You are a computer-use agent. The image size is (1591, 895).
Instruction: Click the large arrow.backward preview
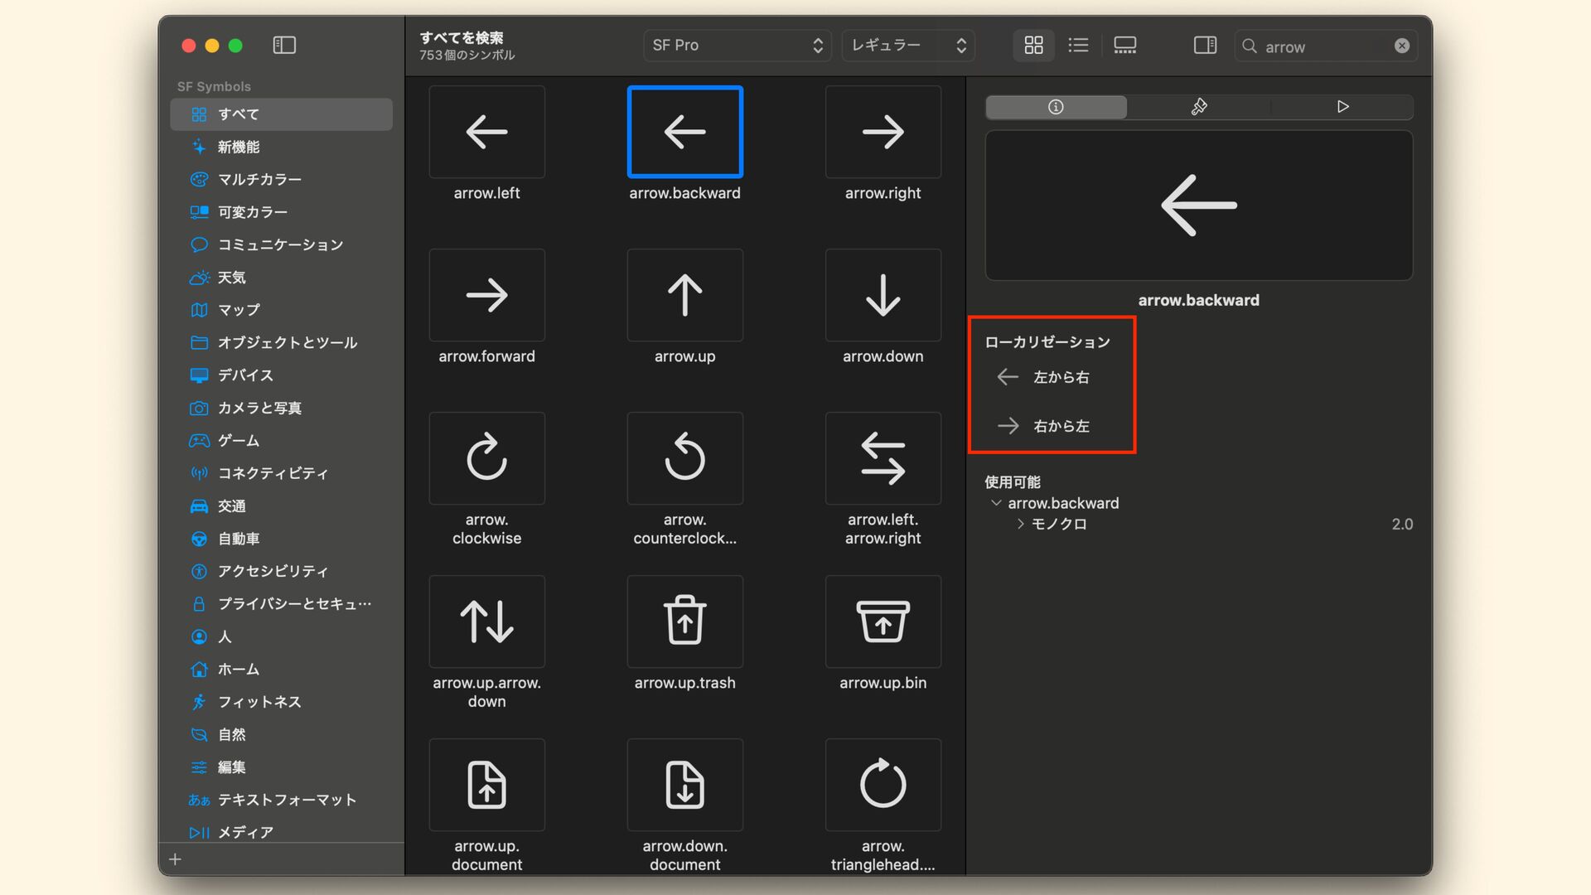(x=1199, y=206)
